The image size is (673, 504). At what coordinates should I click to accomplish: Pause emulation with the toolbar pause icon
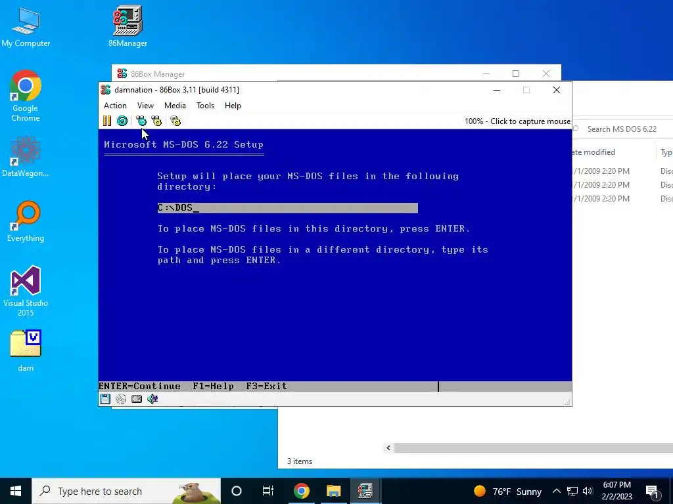pos(107,121)
